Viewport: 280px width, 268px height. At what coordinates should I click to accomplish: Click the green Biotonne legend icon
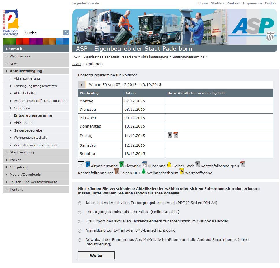(x=121, y=164)
